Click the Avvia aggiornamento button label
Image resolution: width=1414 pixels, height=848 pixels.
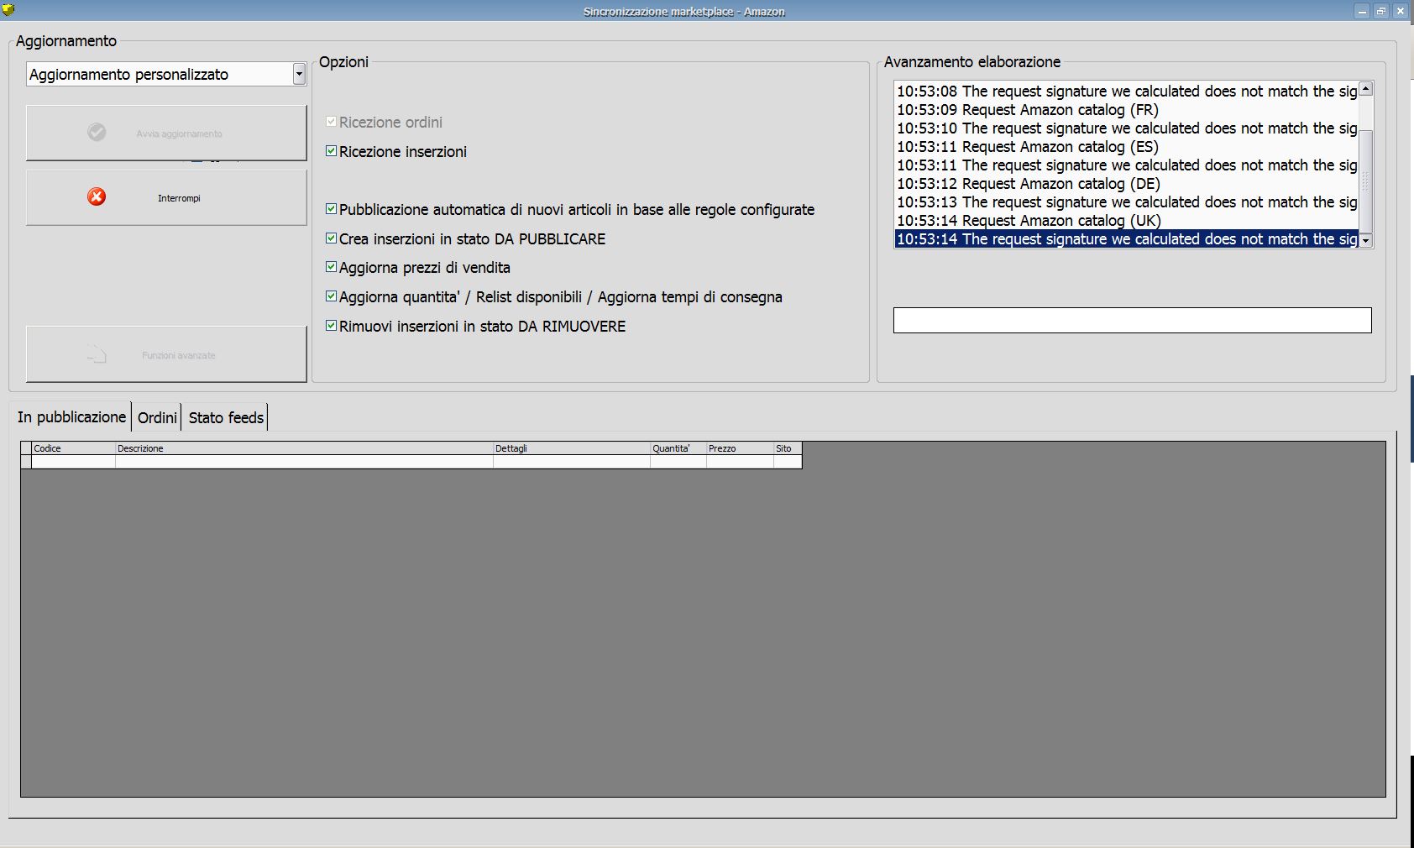[179, 133]
